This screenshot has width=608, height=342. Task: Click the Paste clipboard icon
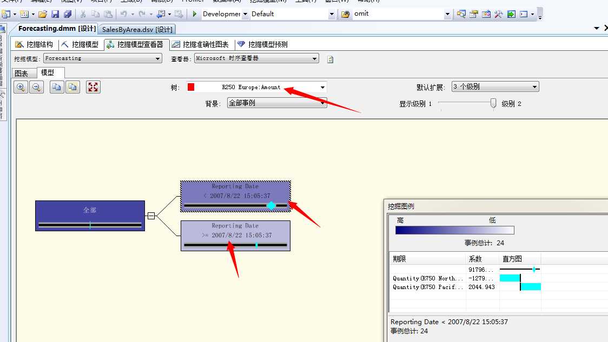point(108,15)
